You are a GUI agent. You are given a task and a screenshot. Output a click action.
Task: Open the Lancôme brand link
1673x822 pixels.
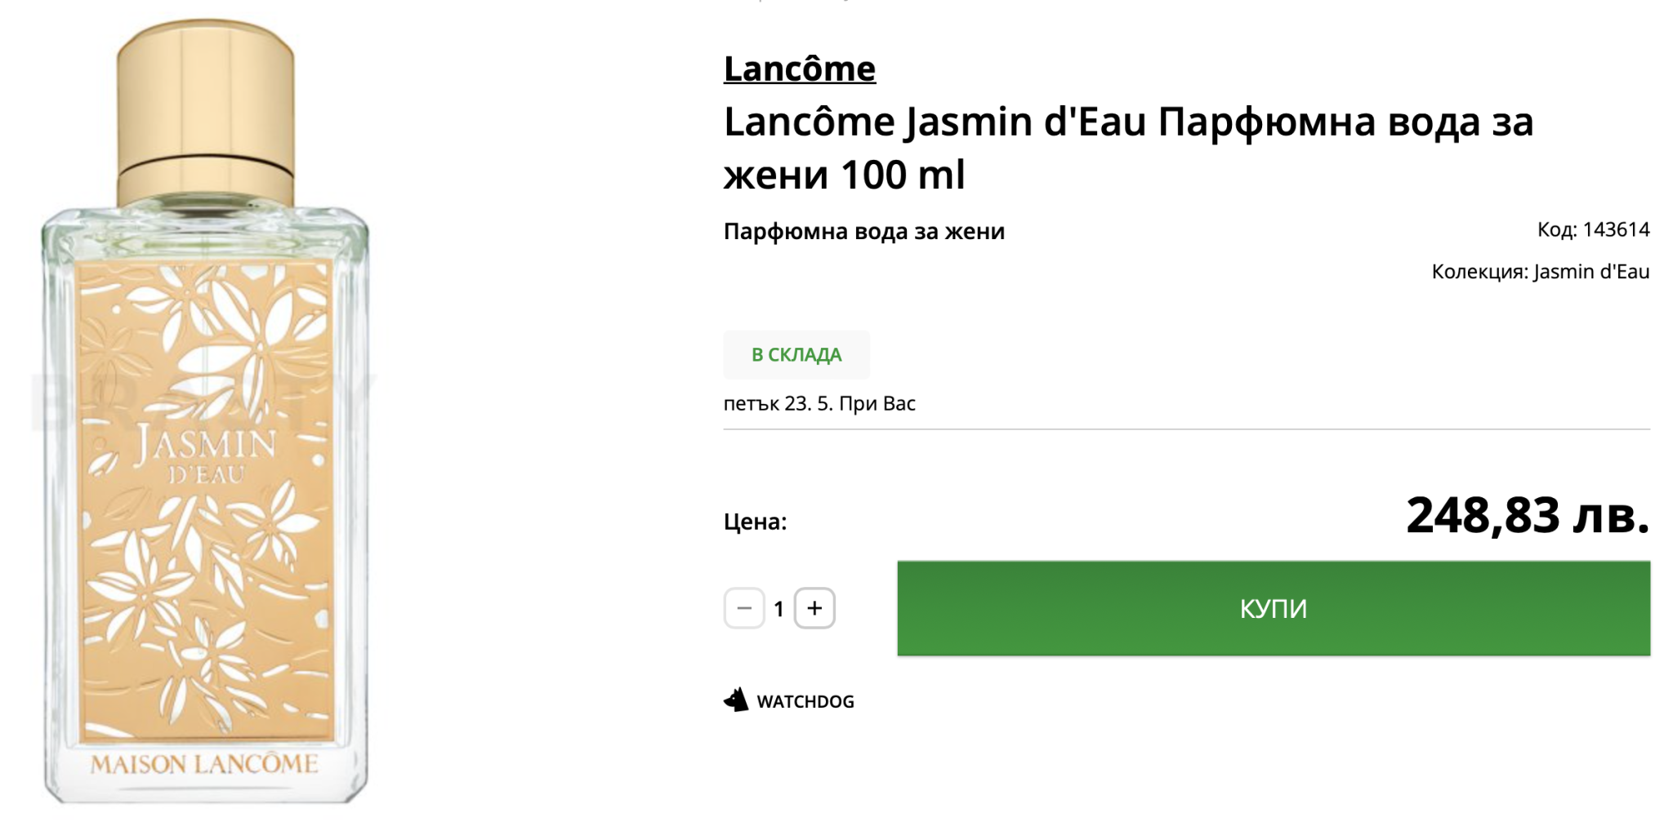pyautogui.click(x=799, y=69)
